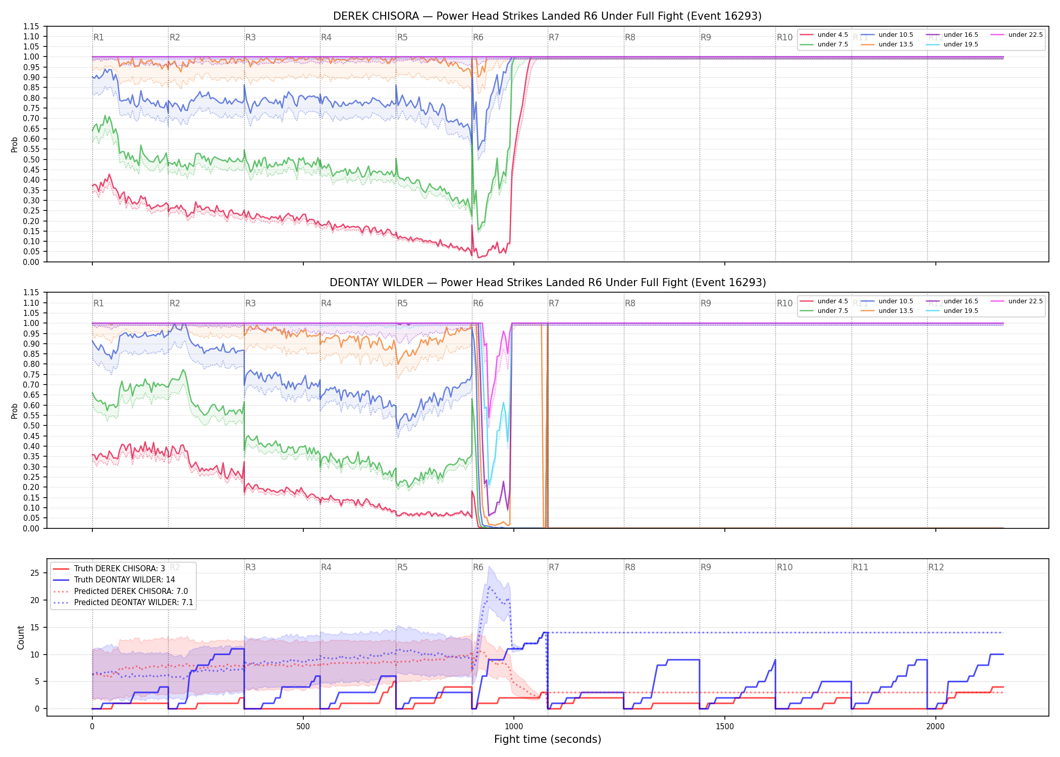Screen dimensions: 1060x757
Task: Click the R9 round marker in the Count chart
Action: click(706, 567)
